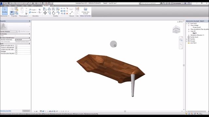Viewport: 209px width, 117px height.
Task: Click the Numéro OmniClass value field
Action: 23,40
